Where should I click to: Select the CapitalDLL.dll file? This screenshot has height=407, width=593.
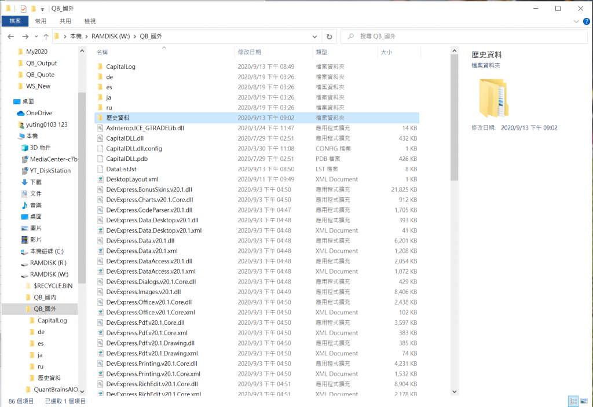click(x=125, y=138)
